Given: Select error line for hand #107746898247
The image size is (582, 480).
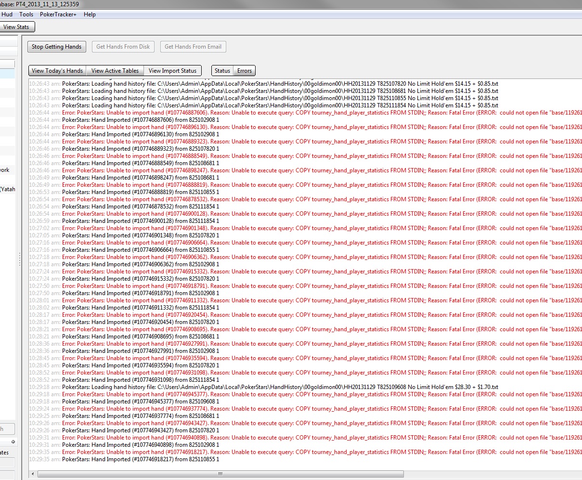Looking at the screenshot, I should click(305, 170).
